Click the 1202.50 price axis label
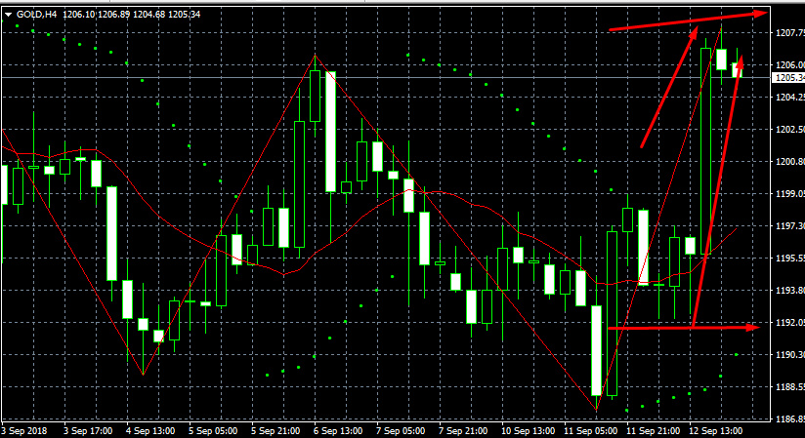Viewport: 805px width, 438px height. (x=789, y=130)
